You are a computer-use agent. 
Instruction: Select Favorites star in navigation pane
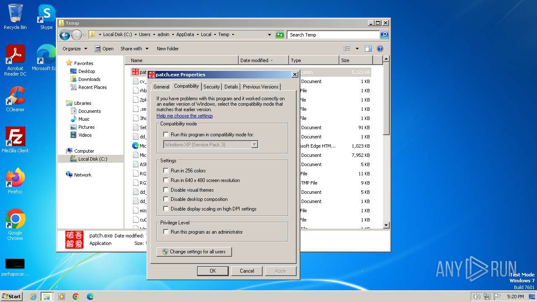point(69,63)
